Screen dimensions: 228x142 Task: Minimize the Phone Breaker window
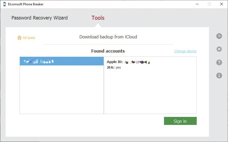(x=197, y=4)
